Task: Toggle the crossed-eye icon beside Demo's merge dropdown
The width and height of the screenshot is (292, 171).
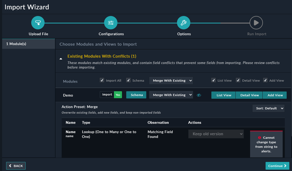Action: click(x=199, y=95)
